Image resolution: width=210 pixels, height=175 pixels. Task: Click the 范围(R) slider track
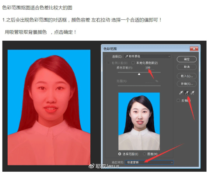(139, 86)
